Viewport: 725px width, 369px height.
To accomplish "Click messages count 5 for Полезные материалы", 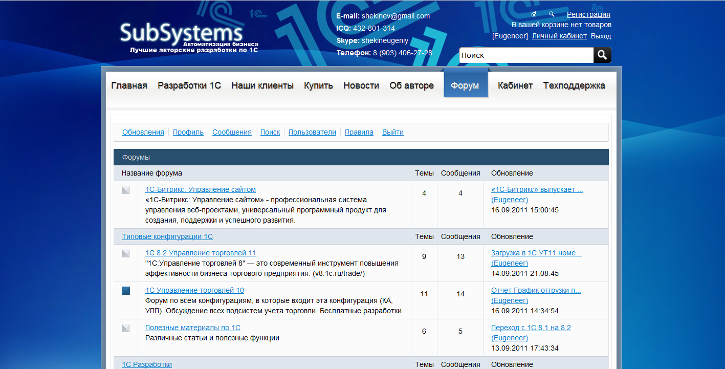I will click(x=460, y=331).
